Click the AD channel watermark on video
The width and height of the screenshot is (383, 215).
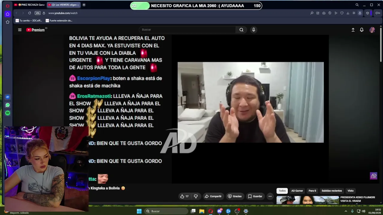[373, 176]
